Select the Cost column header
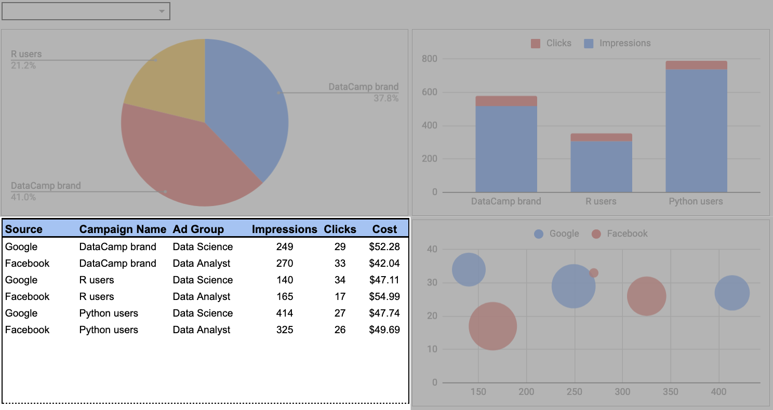 [384, 229]
